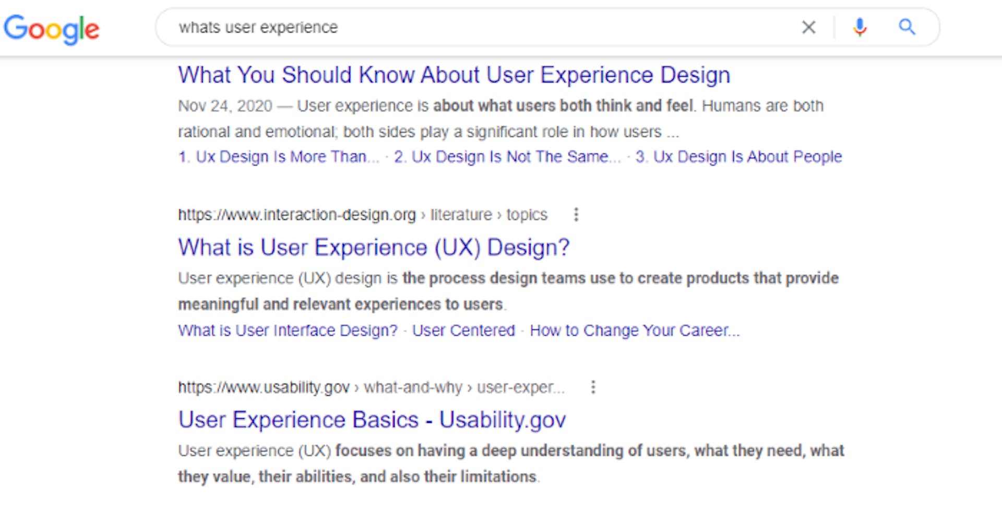
Task: Open "What You Should Know About User Experience Design"
Action: pyautogui.click(x=454, y=75)
